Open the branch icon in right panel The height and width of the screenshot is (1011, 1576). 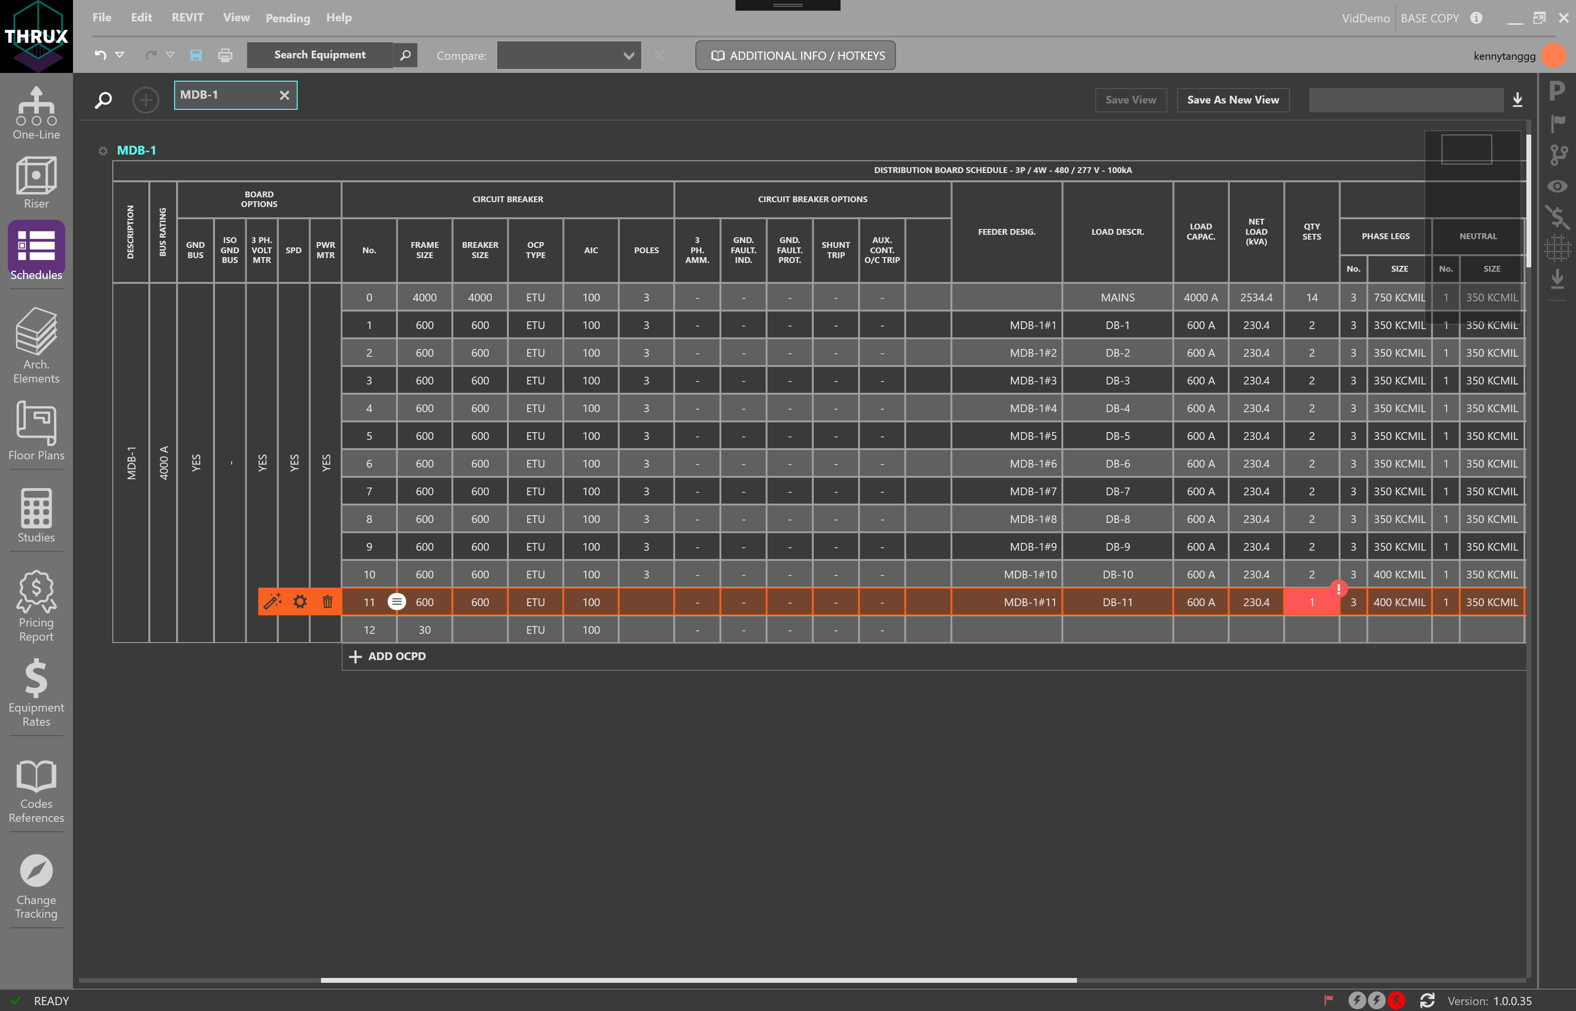tap(1558, 155)
